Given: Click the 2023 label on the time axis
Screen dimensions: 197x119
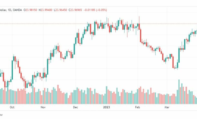Looking at the screenshot, I should pos(106,107).
